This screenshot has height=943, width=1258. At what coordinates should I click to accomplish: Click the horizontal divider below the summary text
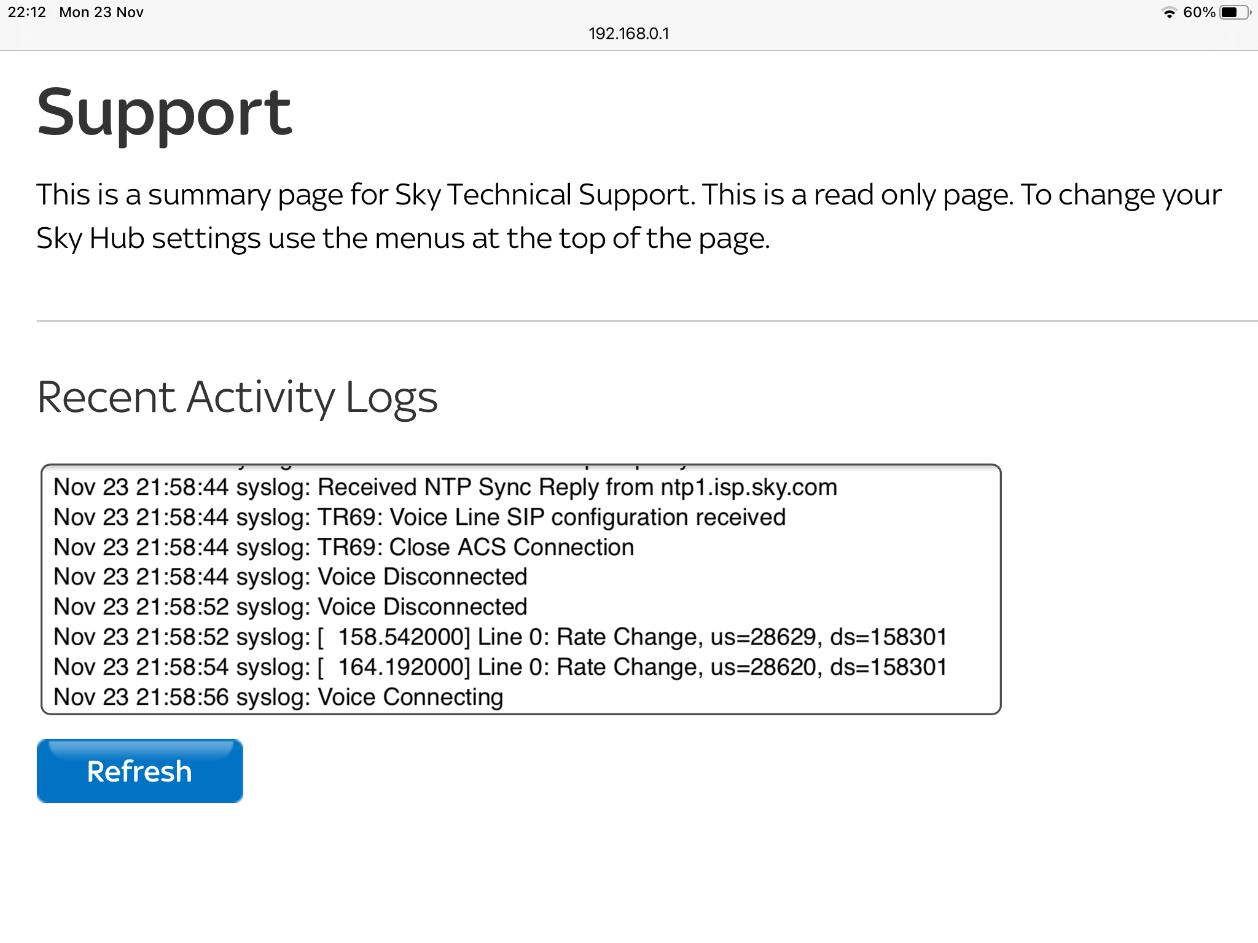coord(629,319)
